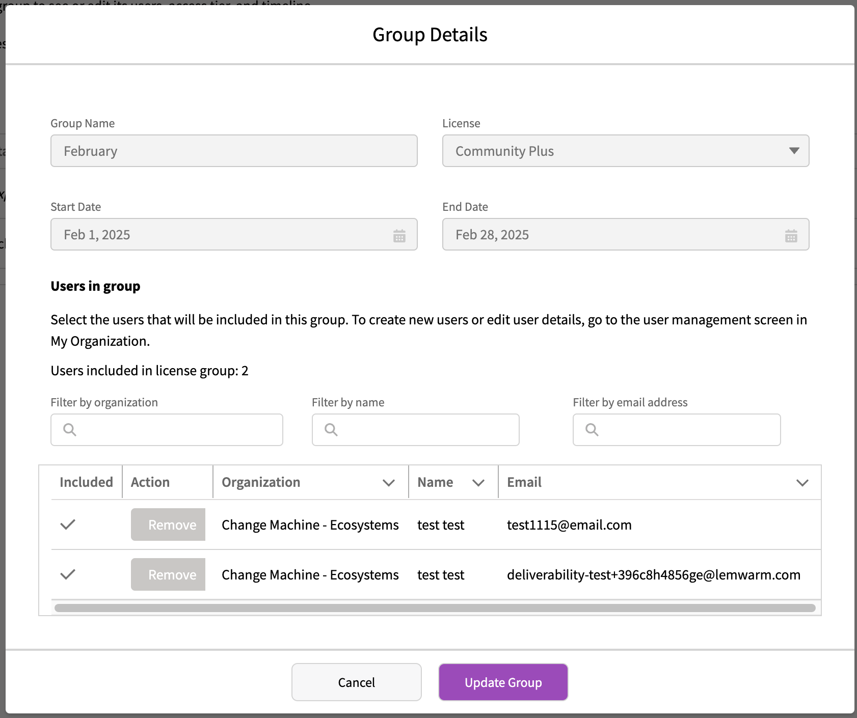Click the Included column header

tap(86, 482)
